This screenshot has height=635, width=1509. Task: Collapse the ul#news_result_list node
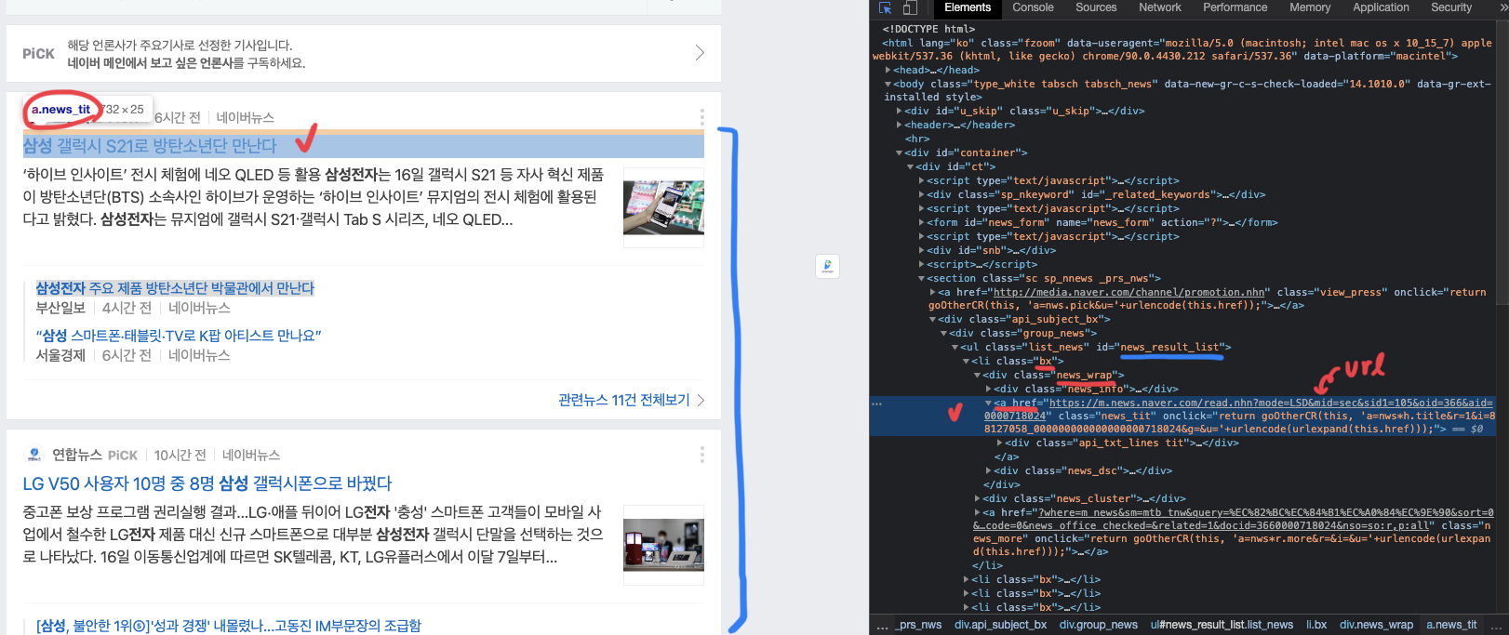(x=955, y=347)
